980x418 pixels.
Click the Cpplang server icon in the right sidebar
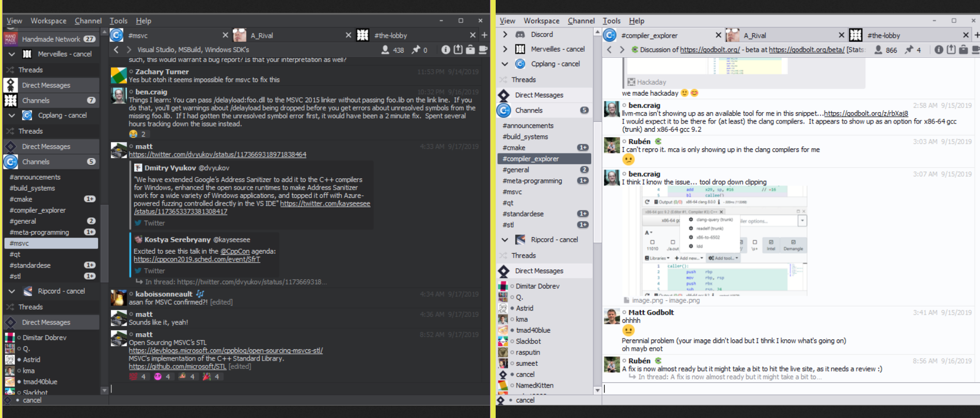pos(520,64)
